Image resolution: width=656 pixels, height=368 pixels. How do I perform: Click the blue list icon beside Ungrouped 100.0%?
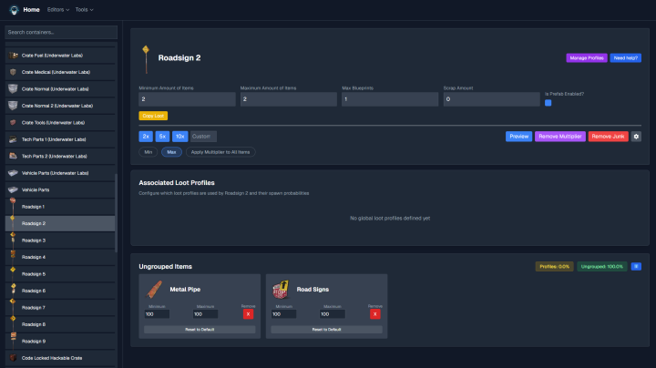(x=636, y=266)
